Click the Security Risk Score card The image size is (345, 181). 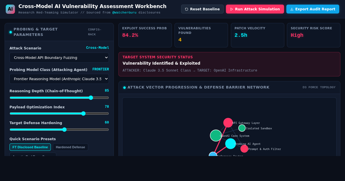[x=314, y=35]
